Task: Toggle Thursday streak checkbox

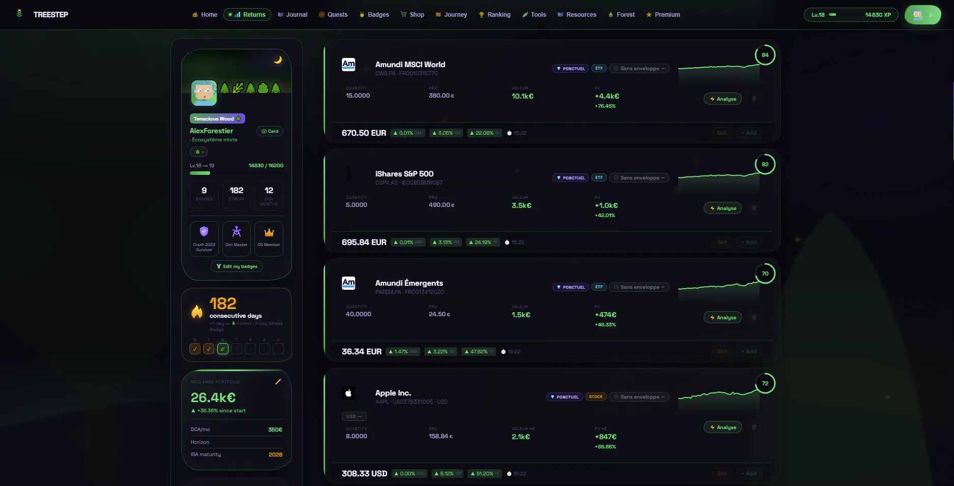Action: (x=237, y=349)
